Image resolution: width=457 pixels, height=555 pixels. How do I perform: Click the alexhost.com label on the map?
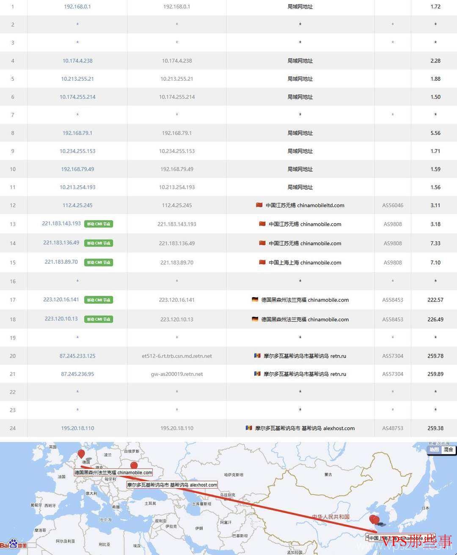(172, 485)
